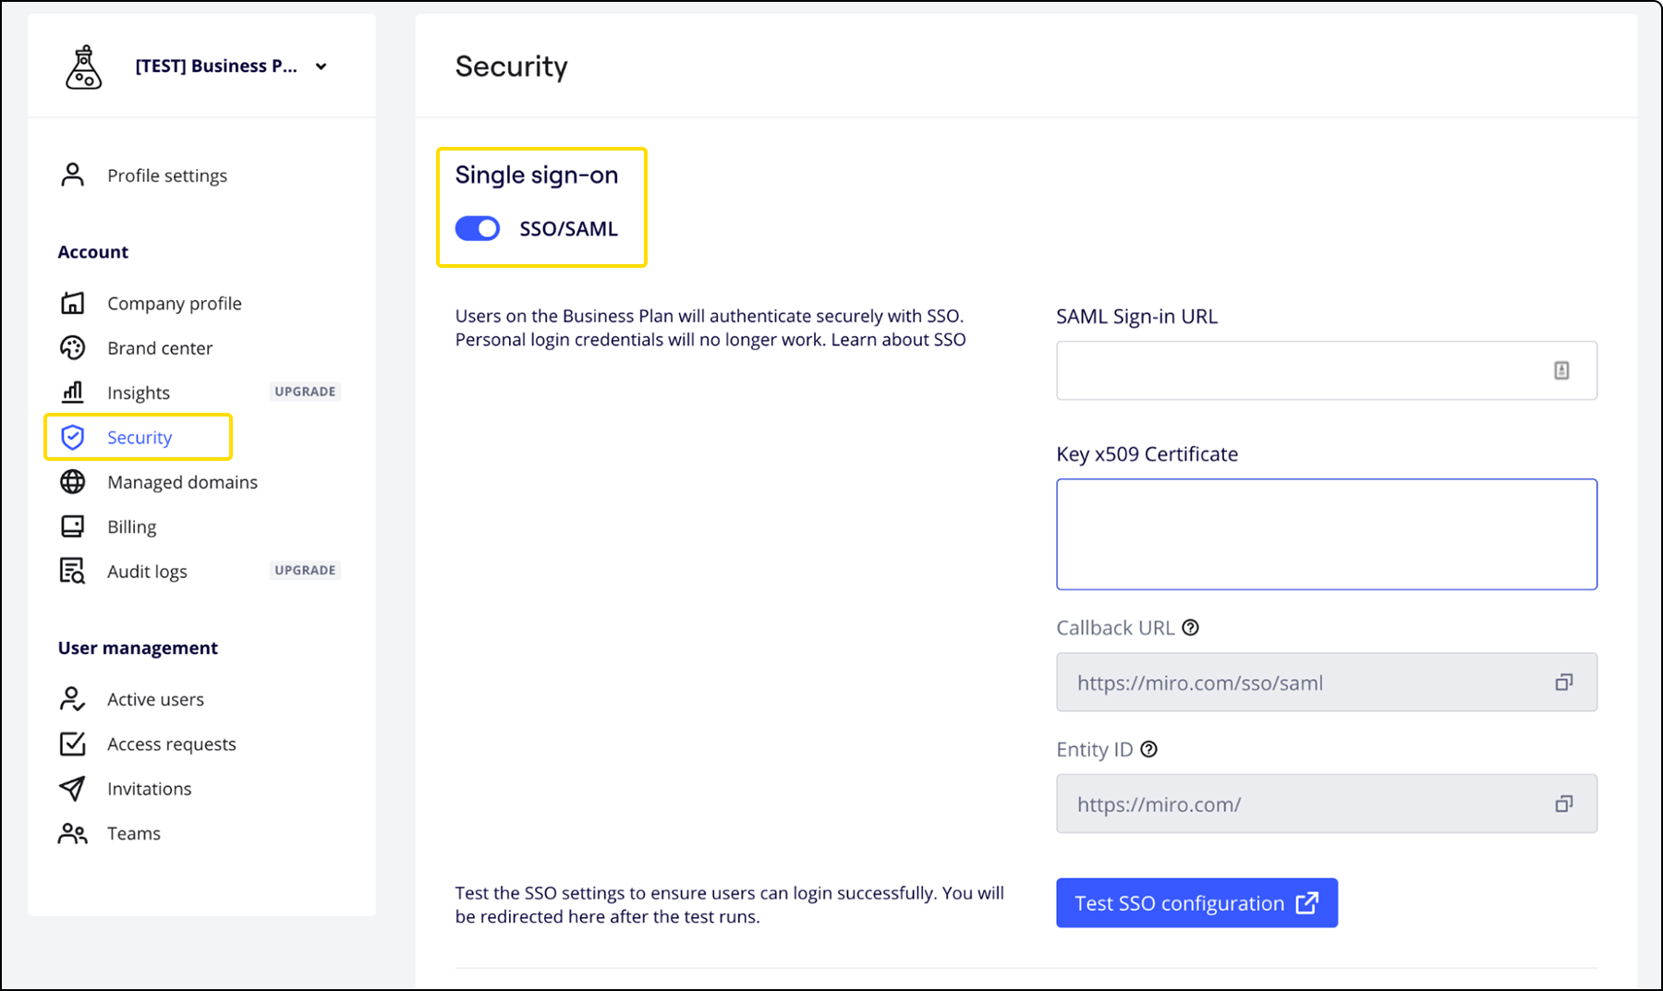Viewport: 1663px width, 991px height.
Task: Click the Managed domains globe icon
Action: (72, 482)
